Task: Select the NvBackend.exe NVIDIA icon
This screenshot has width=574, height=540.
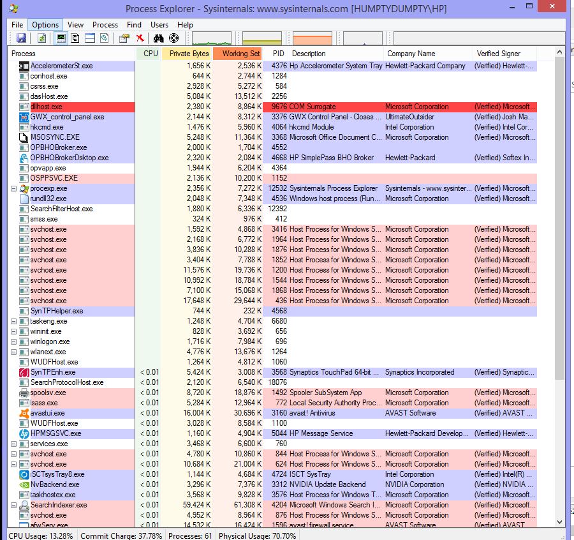Action: coord(24,485)
